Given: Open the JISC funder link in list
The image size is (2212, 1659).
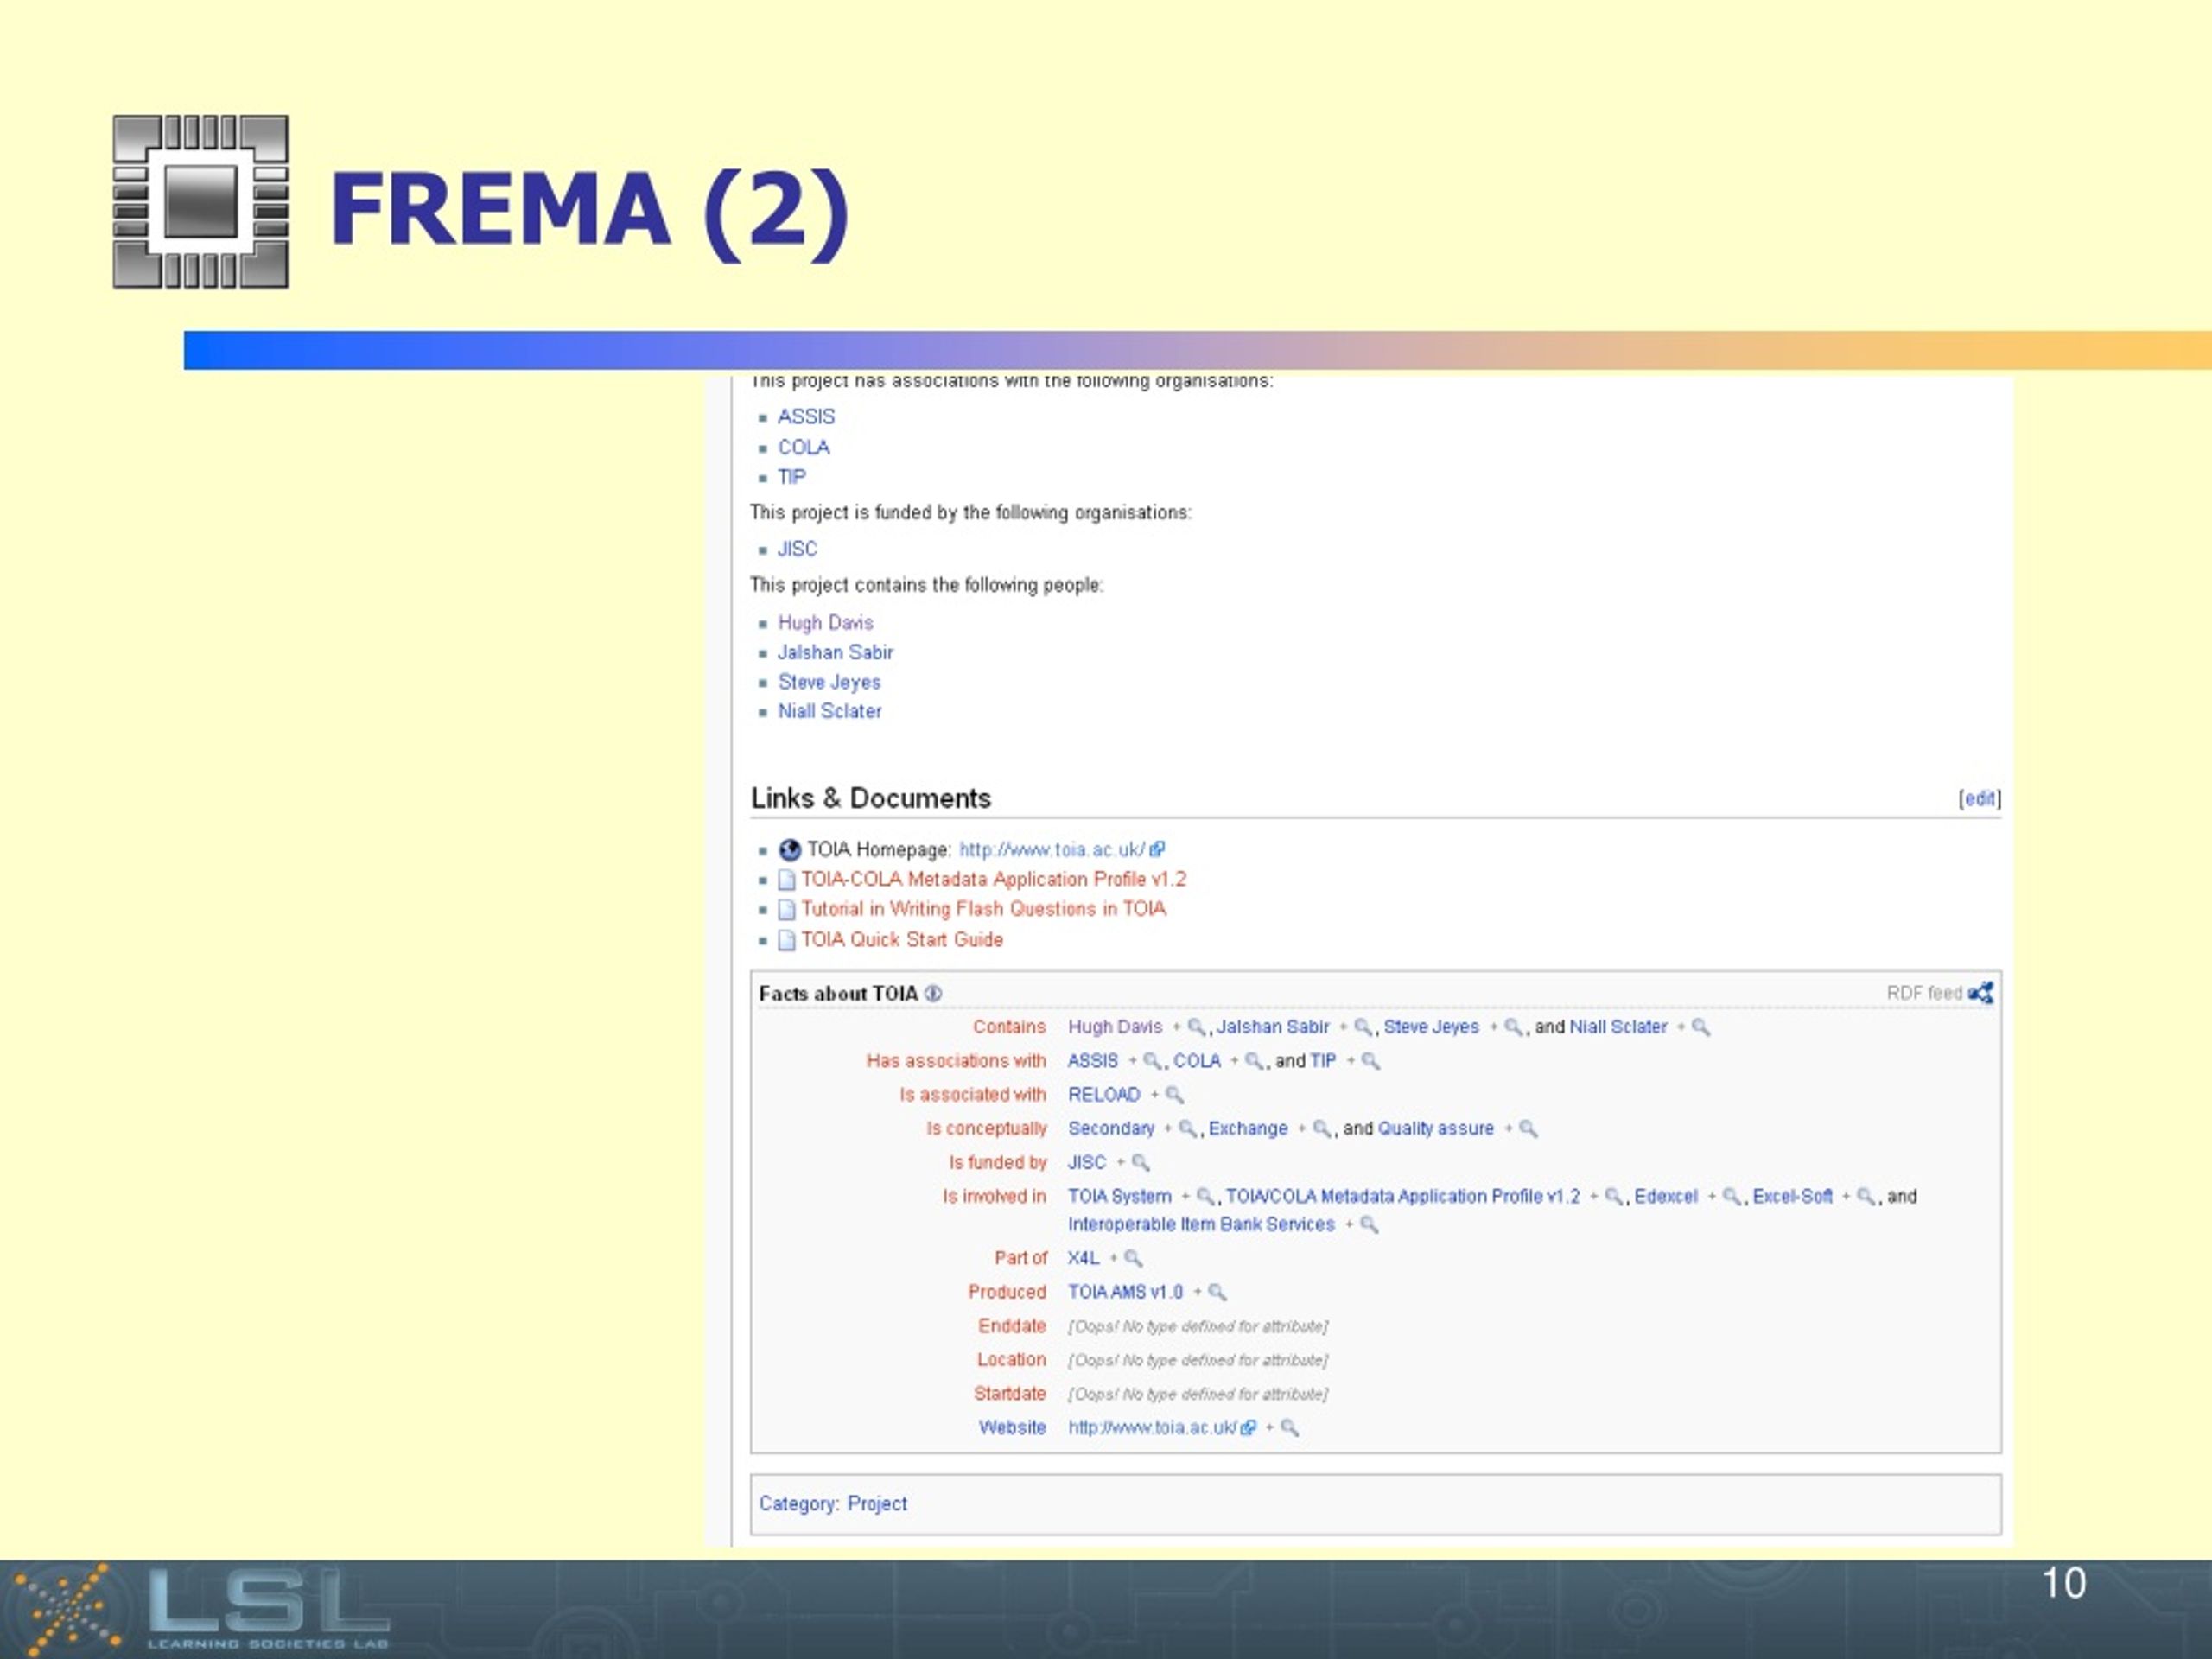Looking at the screenshot, I should pos(797,549).
